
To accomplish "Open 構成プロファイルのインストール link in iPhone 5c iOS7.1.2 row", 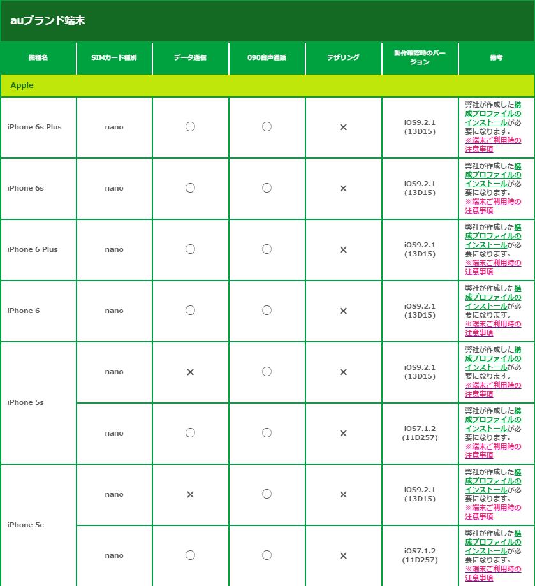I will point(493,543).
